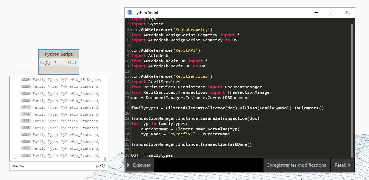
Task: Run the script with the Exécuter button
Action: tap(140, 165)
